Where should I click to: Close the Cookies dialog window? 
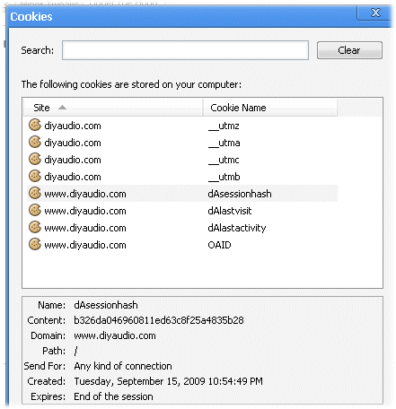click(375, 13)
